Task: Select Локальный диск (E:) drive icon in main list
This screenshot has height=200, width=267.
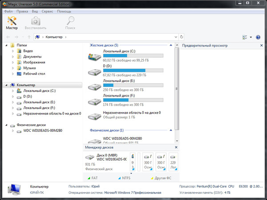Action: point(94,87)
